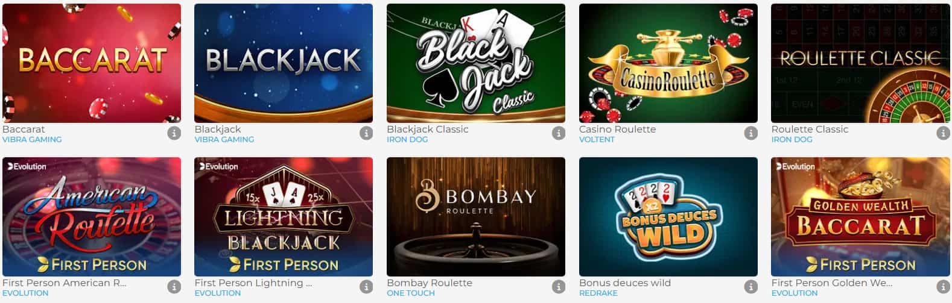Open Bombay Roulette info icon
Image resolution: width=952 pixels, height=303 pixels.
click(559, 287)
